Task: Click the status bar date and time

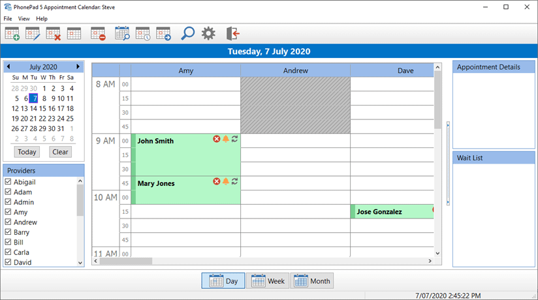Action: coord(448,295)
